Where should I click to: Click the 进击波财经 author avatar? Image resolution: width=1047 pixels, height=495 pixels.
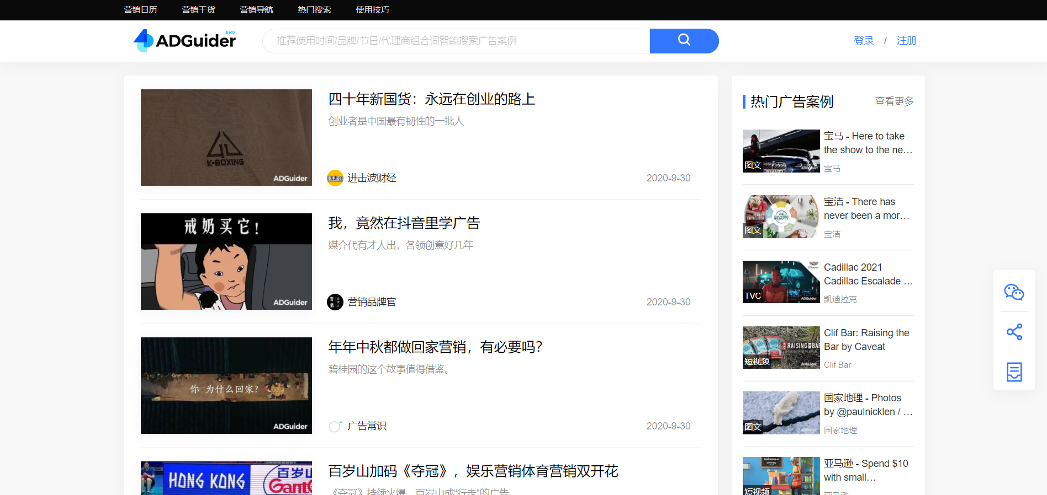point(335,178)
